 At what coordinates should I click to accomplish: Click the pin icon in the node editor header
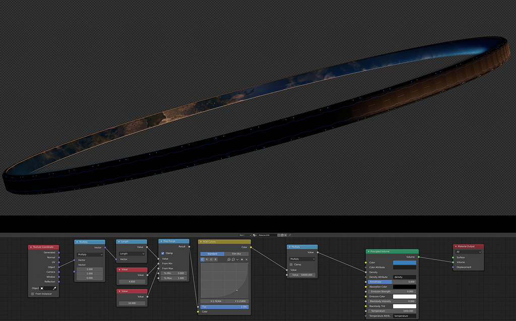click(x=290, y=235)
